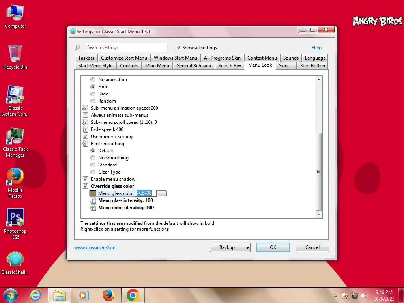404x303 pixels.
Task: Open the network icon in system tray
Action: point(355,296)
